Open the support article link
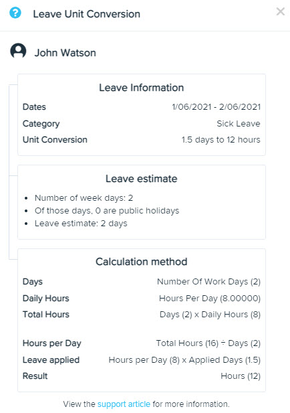This screenshot has width=290, height=413. coord(124,404)
